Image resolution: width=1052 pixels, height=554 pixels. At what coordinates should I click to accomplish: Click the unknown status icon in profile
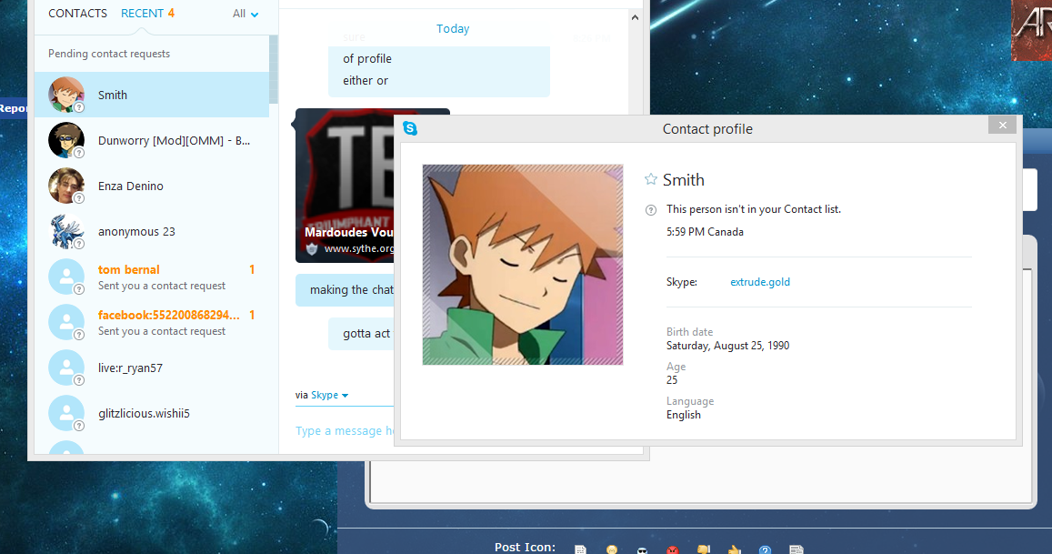[651, 210]
